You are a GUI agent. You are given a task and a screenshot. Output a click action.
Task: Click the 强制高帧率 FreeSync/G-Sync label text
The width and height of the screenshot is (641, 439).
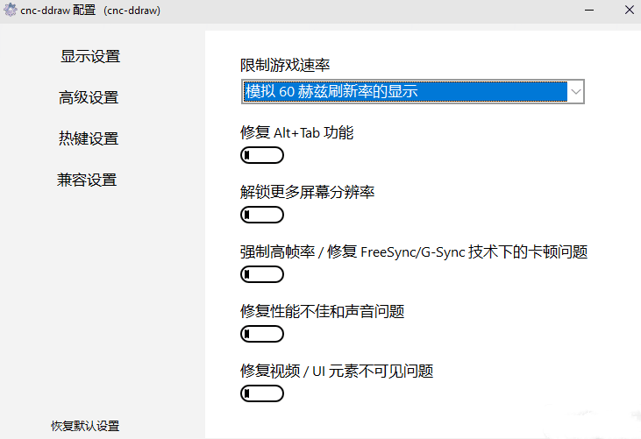(x=413, y=251)
